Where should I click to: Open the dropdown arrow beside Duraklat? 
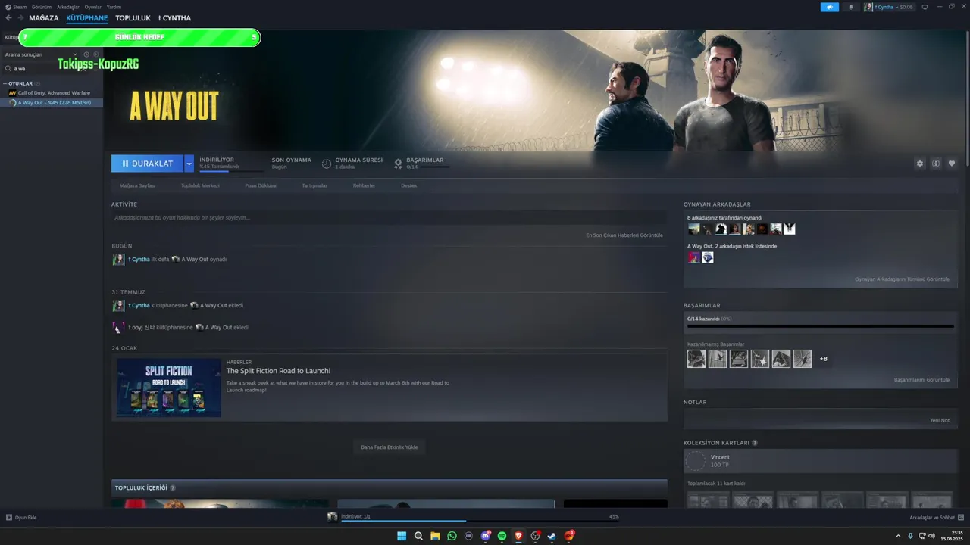189,163
